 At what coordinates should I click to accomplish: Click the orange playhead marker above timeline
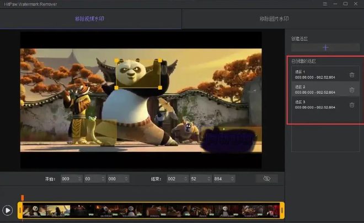coord(23,197)
